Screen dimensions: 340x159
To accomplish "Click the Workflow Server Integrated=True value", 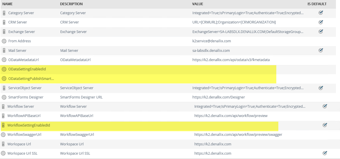I will (x=250, y=107).
